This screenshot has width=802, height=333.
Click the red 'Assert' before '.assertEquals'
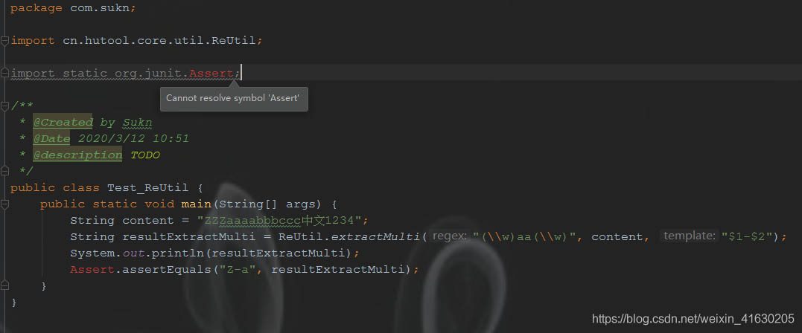[92, 270]
